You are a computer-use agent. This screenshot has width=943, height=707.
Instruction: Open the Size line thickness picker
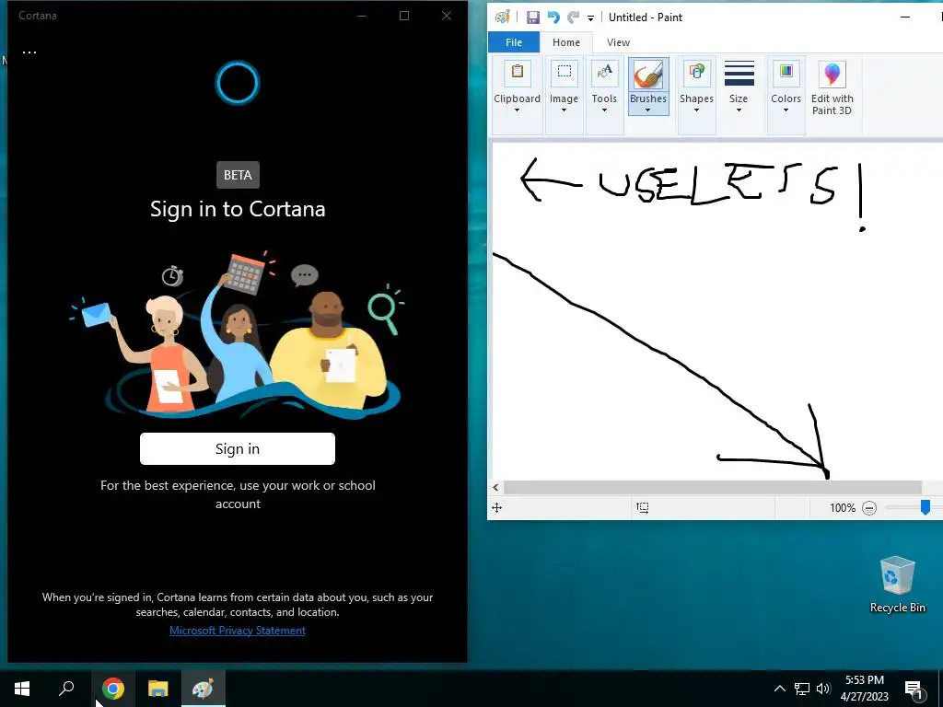pos(739,87)
